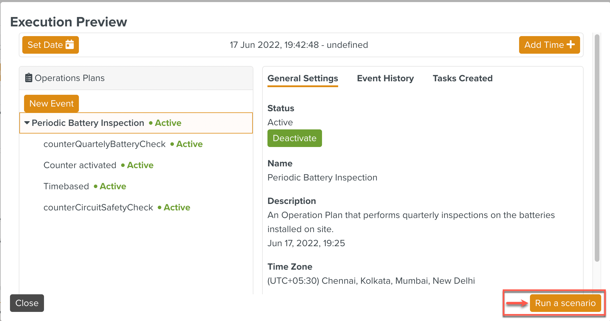Select counterCircuitSafetyCheck event
The height and width of the screenshot is (321, 610).
pyautogui.click(x=98, y=207)
